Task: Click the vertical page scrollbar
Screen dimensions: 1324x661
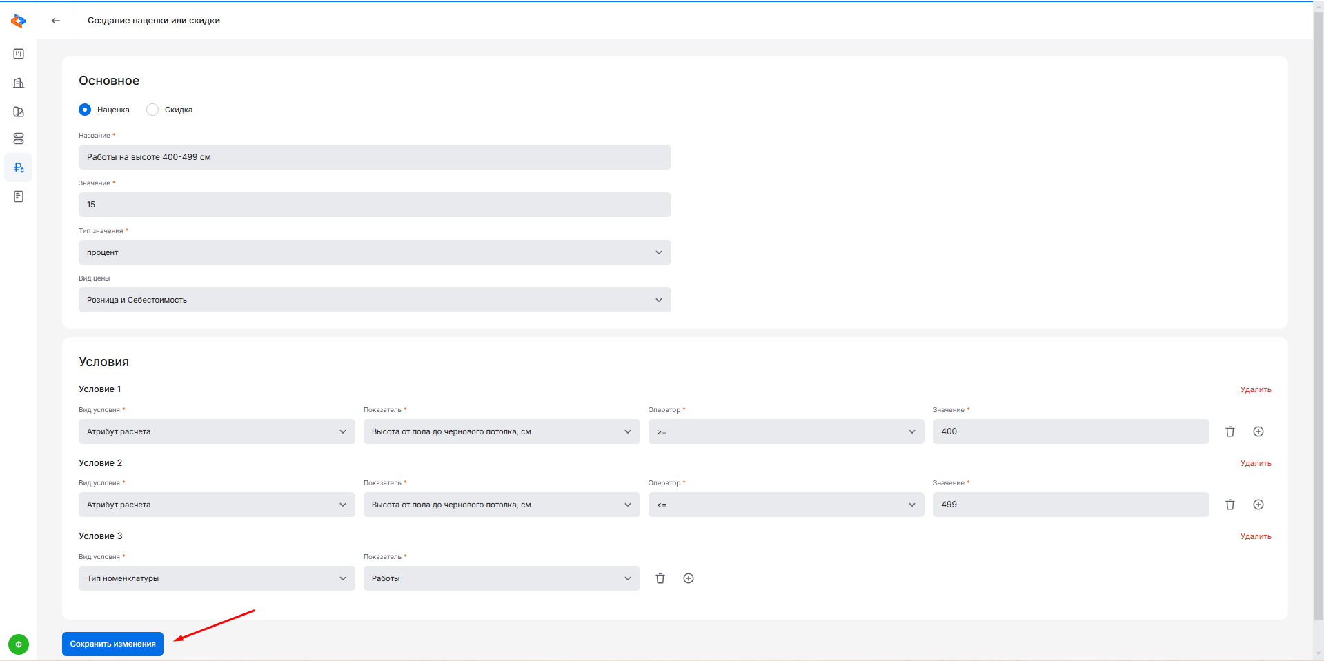Action: [1318, 310]
